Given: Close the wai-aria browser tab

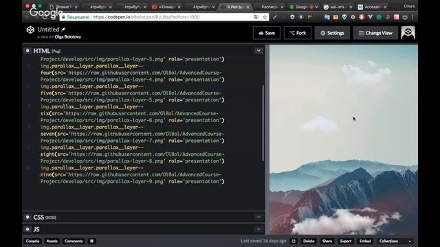Looking at the screenshot, I should tap(351, 7).
